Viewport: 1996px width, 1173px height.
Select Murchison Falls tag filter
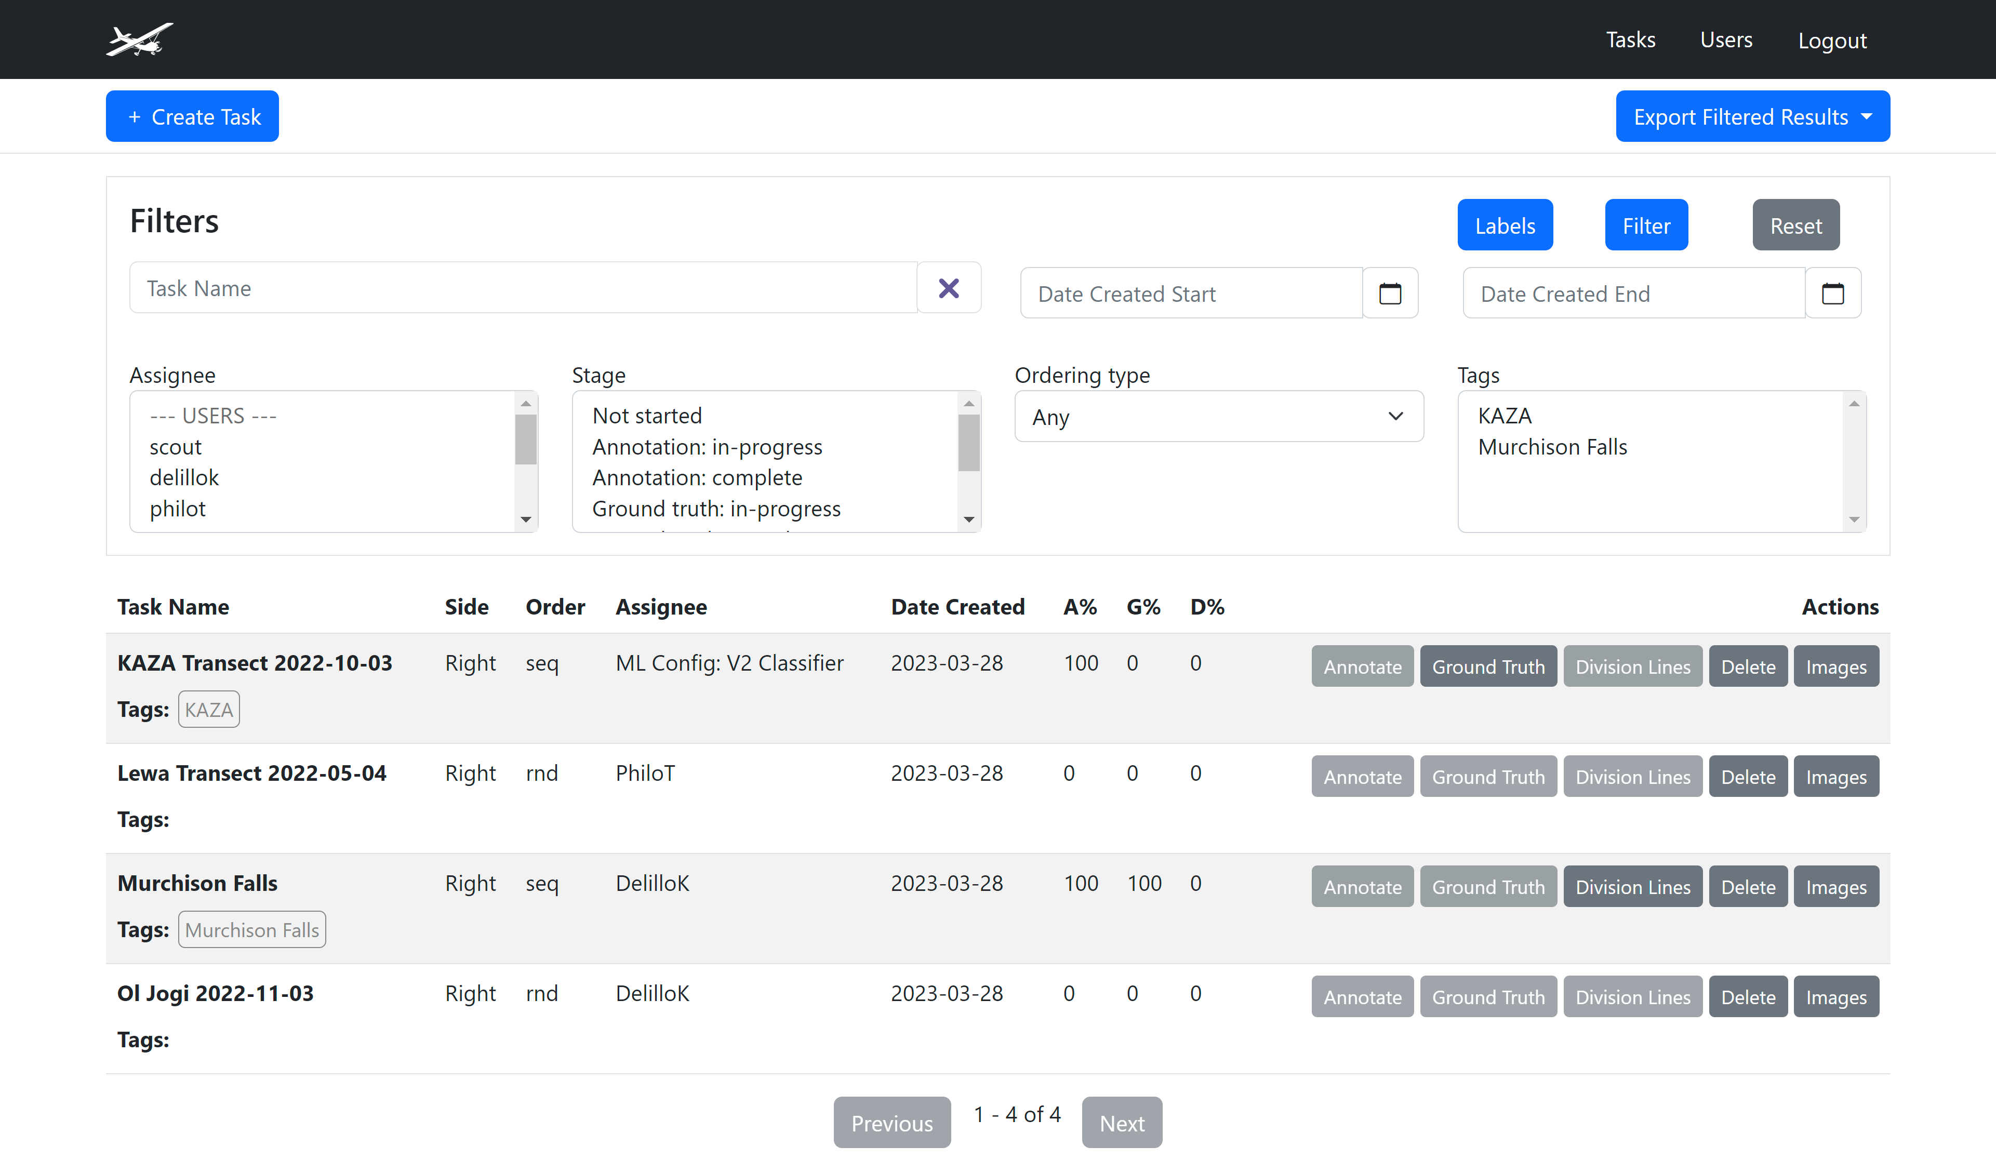point(1553,447)
